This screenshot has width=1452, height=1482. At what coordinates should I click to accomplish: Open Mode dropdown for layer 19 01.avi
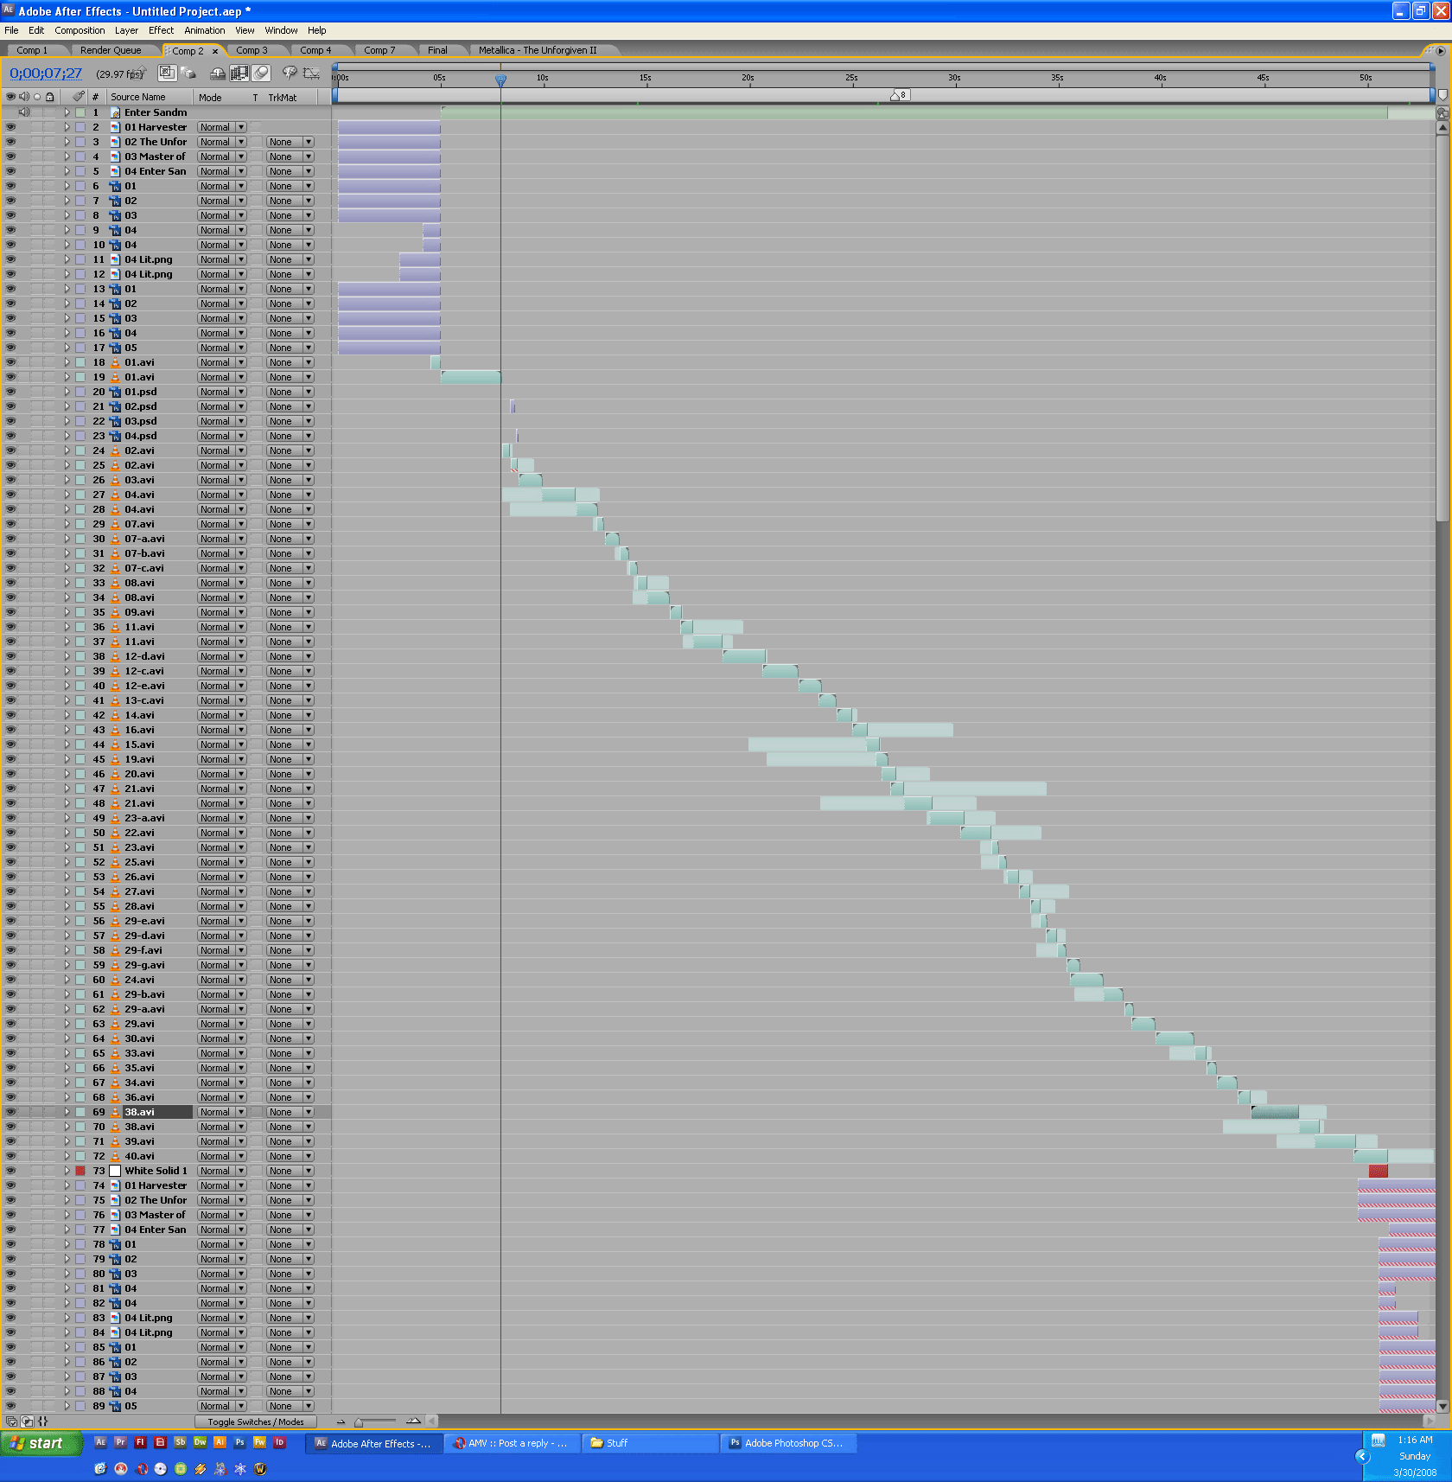tap(221, 377)
